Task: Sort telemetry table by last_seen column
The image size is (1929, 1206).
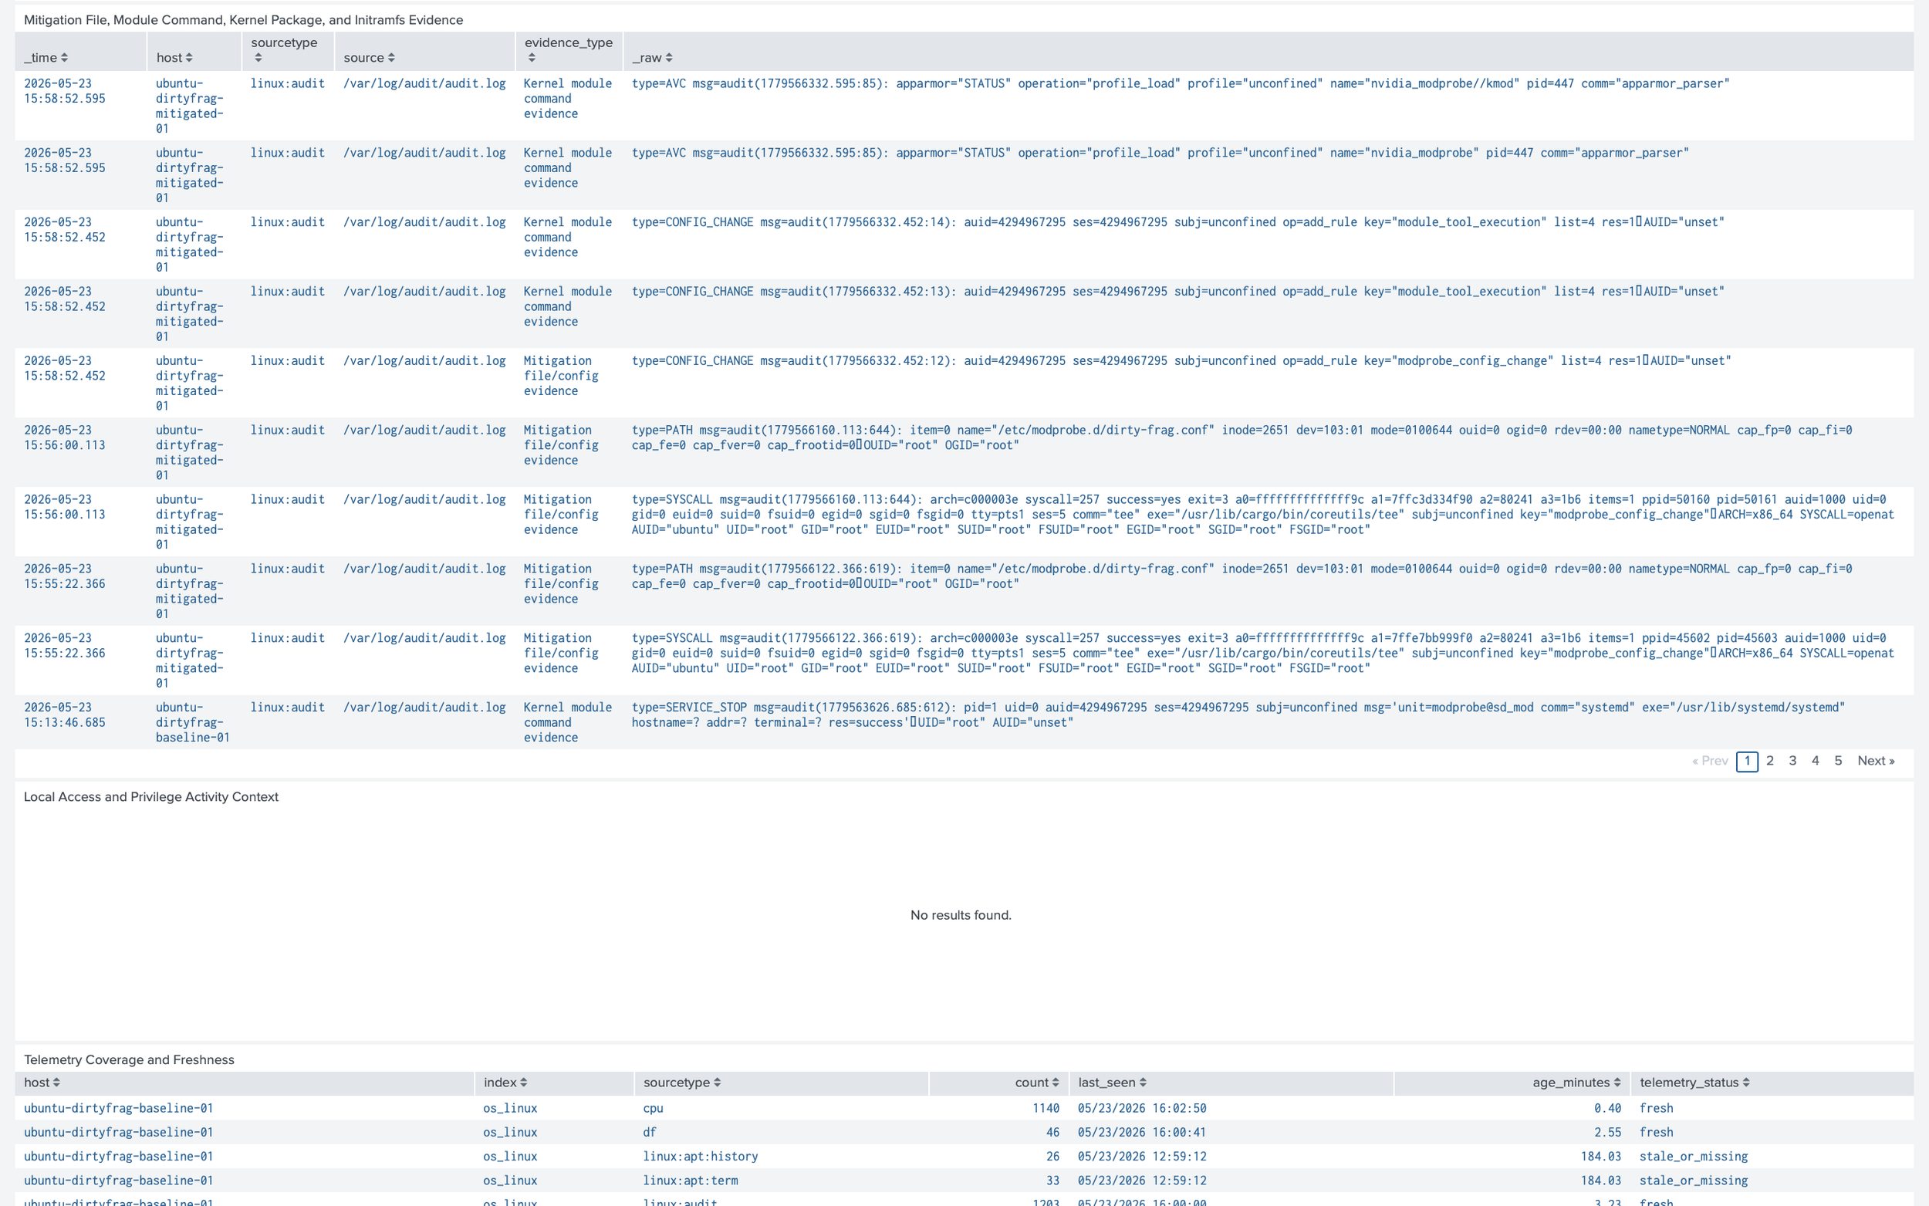Action: 1112,1083
